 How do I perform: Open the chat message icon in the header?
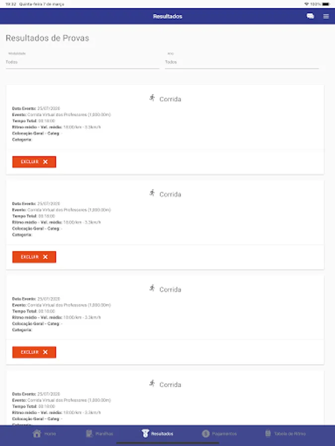click(310, 16)
